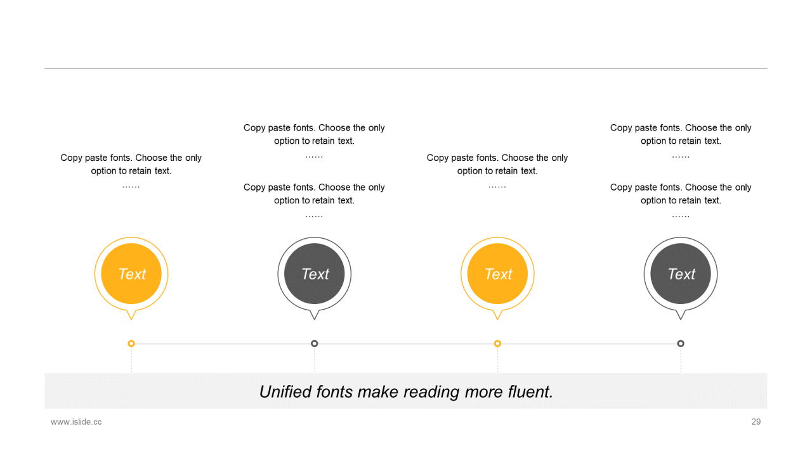Select upper text block above first gray circle
The image size is (812, 456).
point(315,142)
